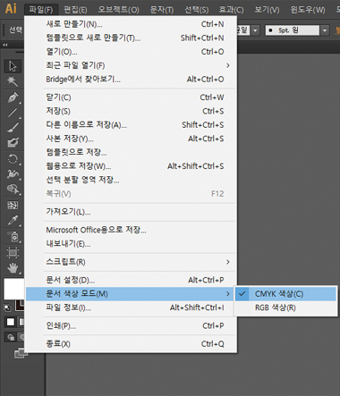The image size is (340, 396).
Task: Select the Magic Wand tool
Action: point(13,81)
